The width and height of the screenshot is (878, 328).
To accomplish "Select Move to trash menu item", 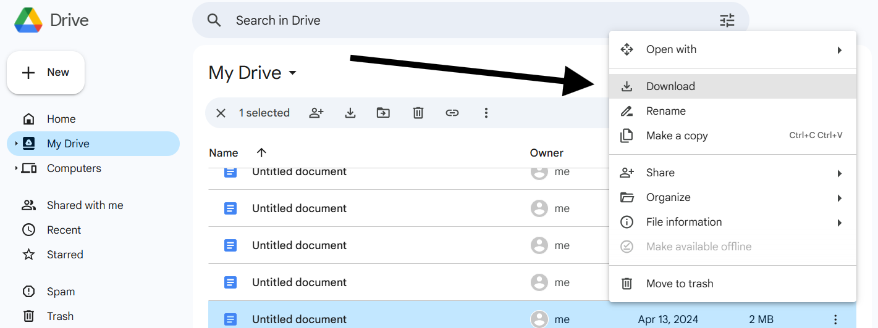I will tap(679, 284).
